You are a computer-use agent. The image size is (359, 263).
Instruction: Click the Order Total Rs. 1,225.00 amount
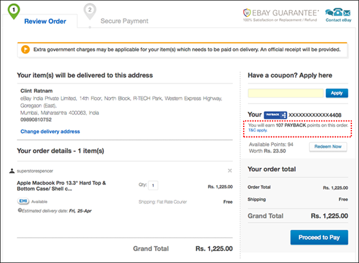tap(335, 188)
